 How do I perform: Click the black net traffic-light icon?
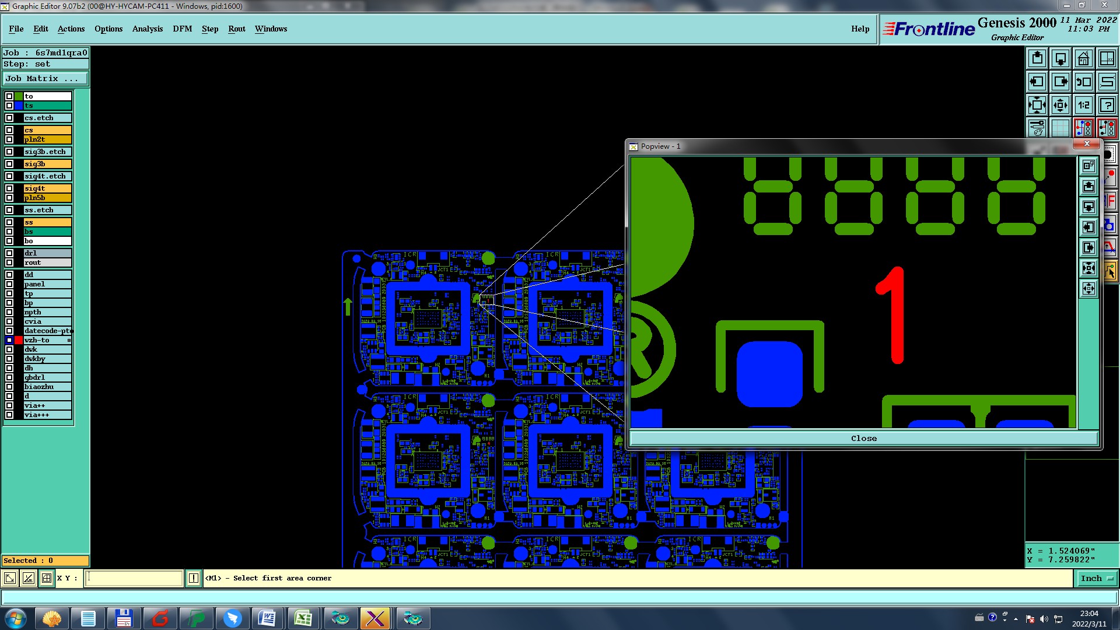click(x=1107, y=128)
